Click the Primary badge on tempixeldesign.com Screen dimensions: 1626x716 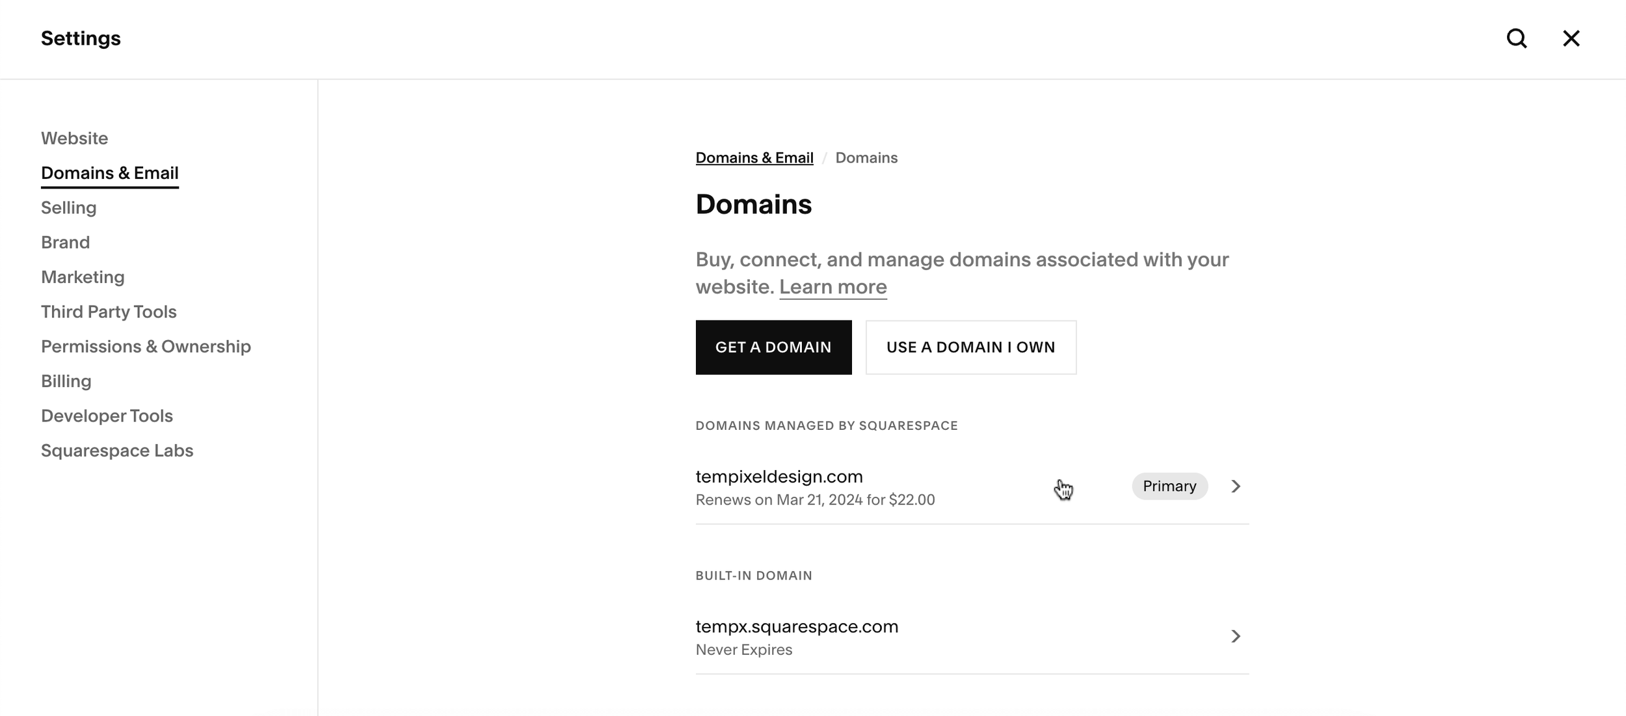pyautogui.click(x=1169, y=486)
